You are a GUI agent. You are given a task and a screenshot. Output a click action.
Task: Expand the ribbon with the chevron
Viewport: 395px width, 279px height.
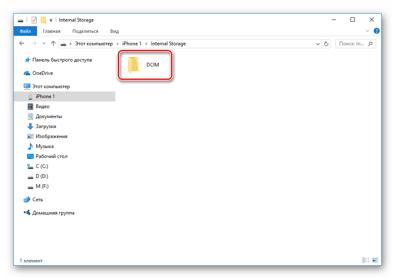coord(367,31)
